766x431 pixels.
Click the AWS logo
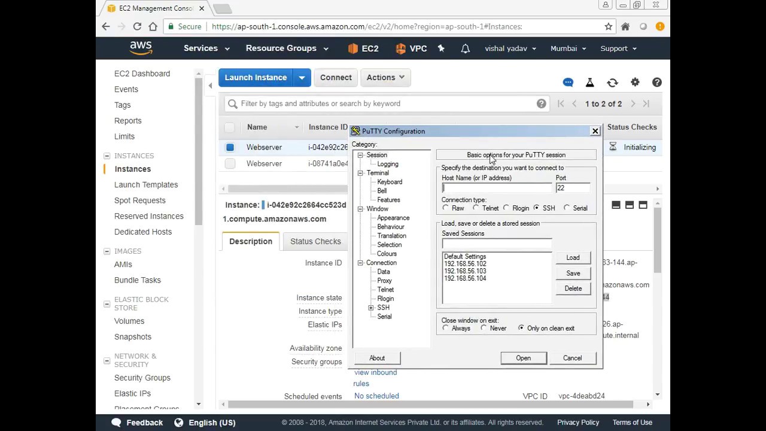pos(141,48)
